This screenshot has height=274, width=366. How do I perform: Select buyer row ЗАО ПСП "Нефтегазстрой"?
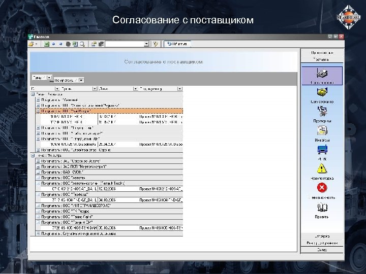pos(109,166)
